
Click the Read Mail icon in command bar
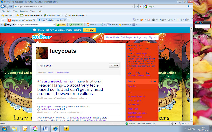coord(149,20)
